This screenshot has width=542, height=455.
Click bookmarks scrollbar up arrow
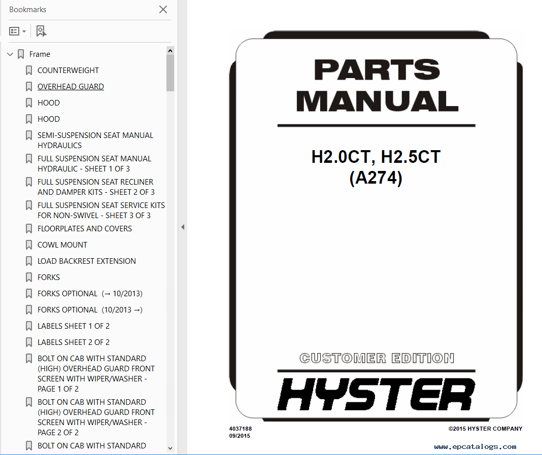click(170, 51)
